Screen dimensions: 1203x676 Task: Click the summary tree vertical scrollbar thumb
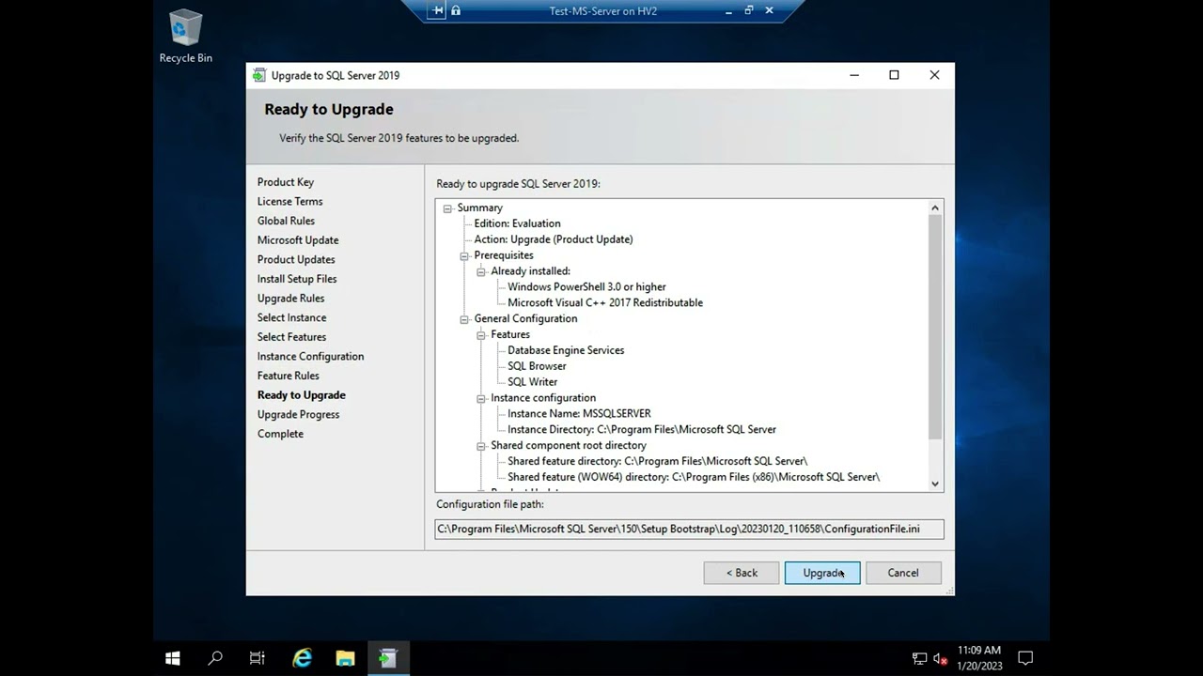pos(935,327)
